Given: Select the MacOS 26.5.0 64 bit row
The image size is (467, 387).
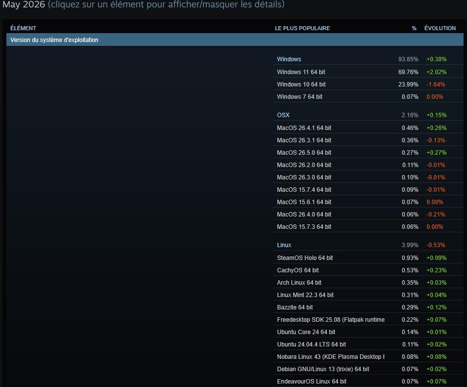Looking at the screenshot, I should 368,153.
